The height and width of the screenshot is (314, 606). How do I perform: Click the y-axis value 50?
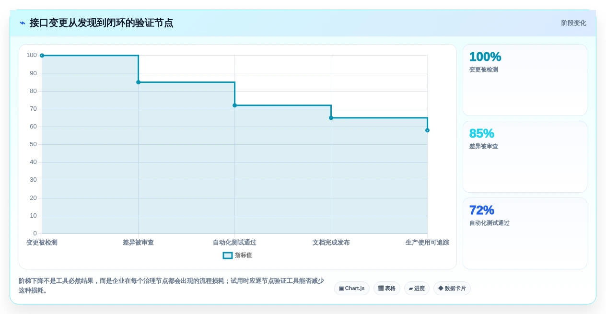coord(33,144)
